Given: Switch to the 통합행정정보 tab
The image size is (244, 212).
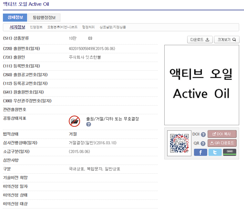Looking at the screenshot, I should point(44,17).
